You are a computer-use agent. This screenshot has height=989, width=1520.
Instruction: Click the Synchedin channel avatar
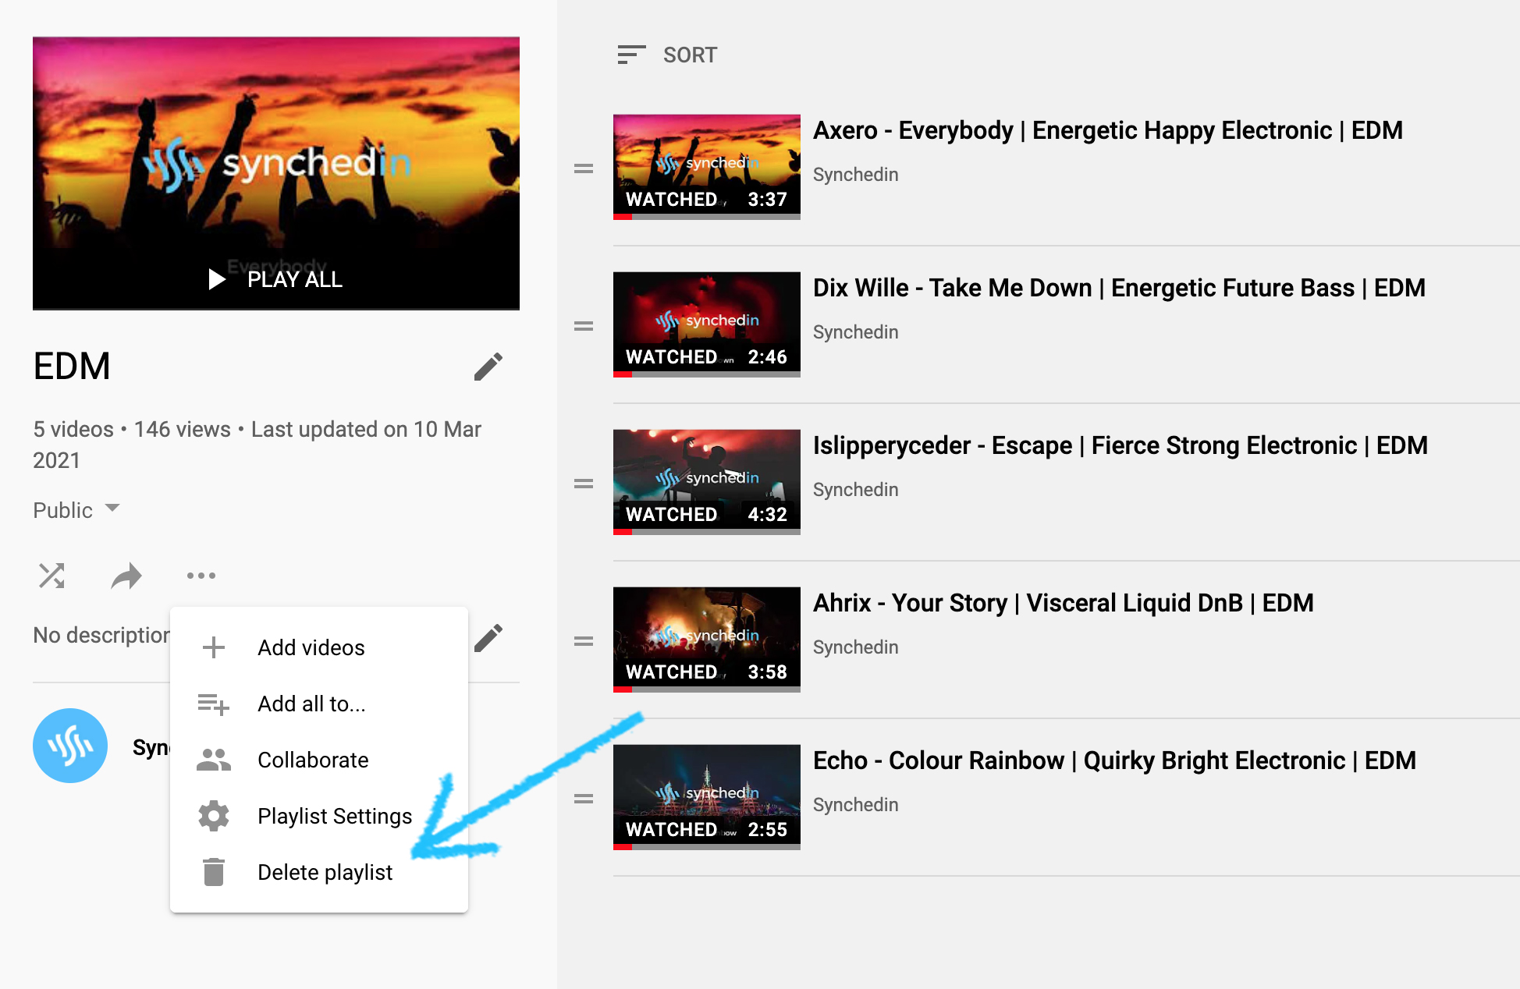70,746
